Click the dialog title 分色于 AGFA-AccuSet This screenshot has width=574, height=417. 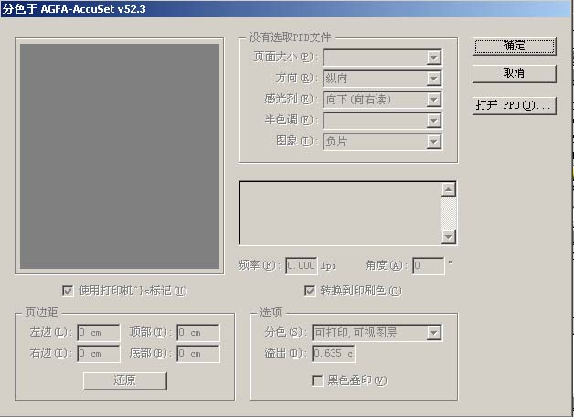(74, 9)
